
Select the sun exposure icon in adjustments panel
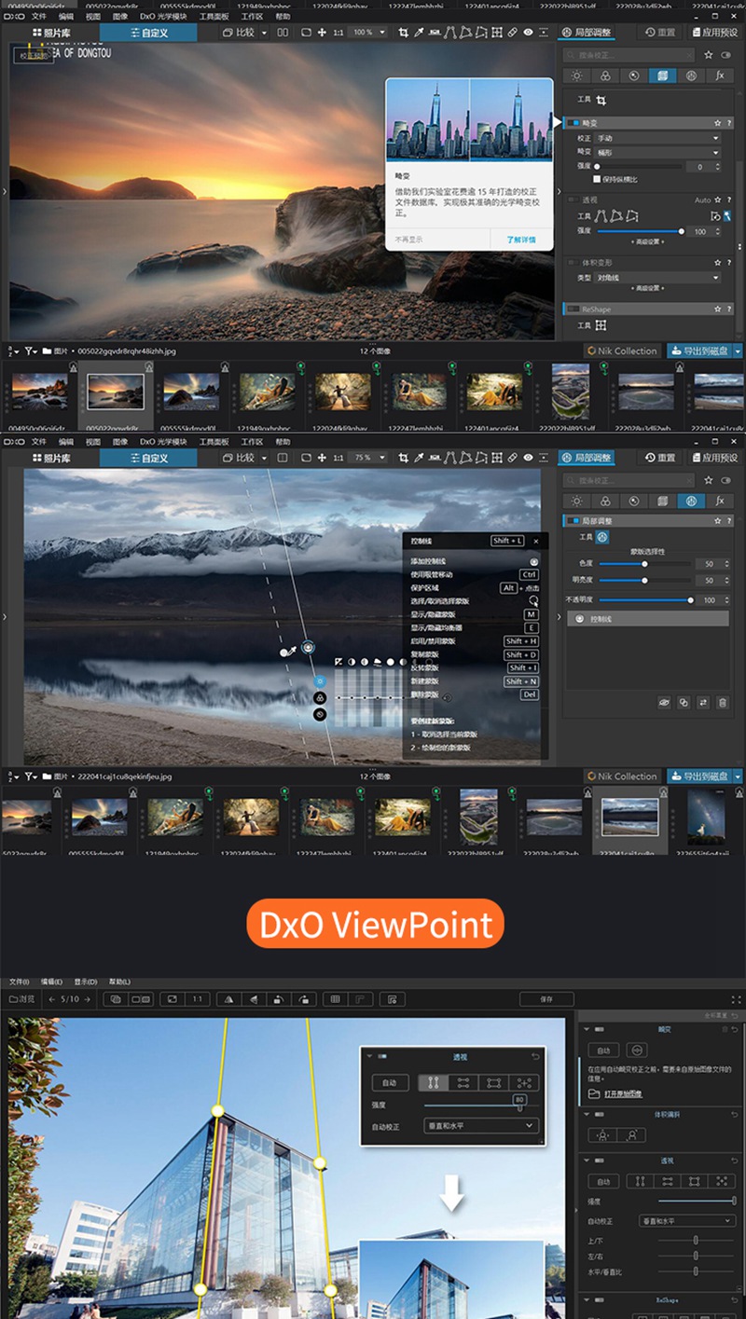576,76
